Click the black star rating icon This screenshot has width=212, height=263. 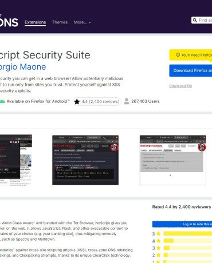(x=77, y=101)
